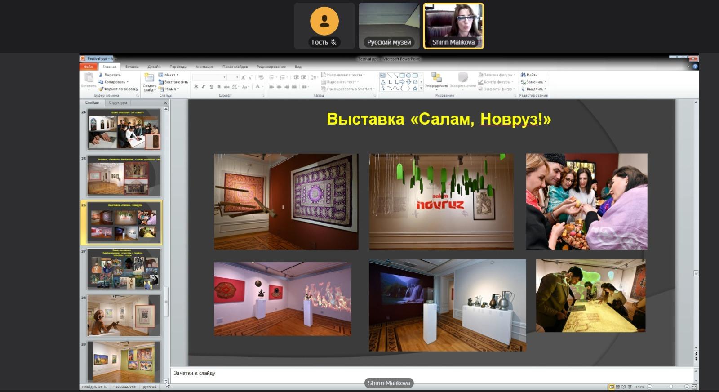Open font color A dropdown
Viewport: 719px width, 392px height.
coord(263,86)
